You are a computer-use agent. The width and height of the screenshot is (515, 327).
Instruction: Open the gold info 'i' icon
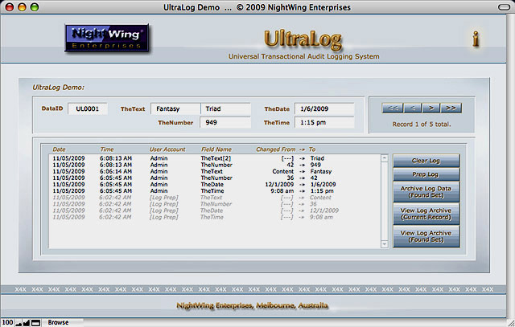click(476, 39)
